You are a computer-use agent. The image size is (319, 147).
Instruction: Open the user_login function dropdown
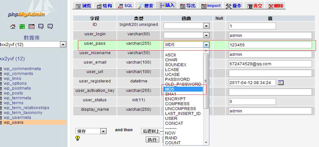[x=186, y=35]
